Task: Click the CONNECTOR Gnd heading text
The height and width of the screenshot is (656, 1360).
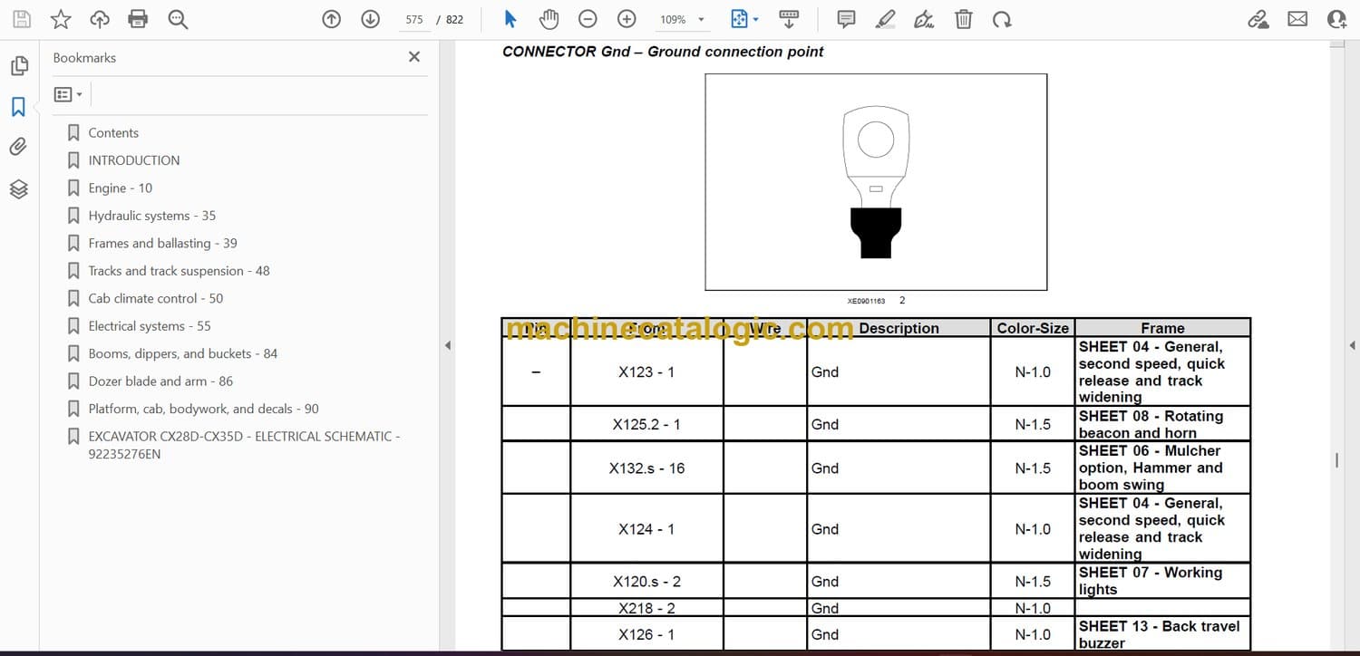Action: click(663, 52)
